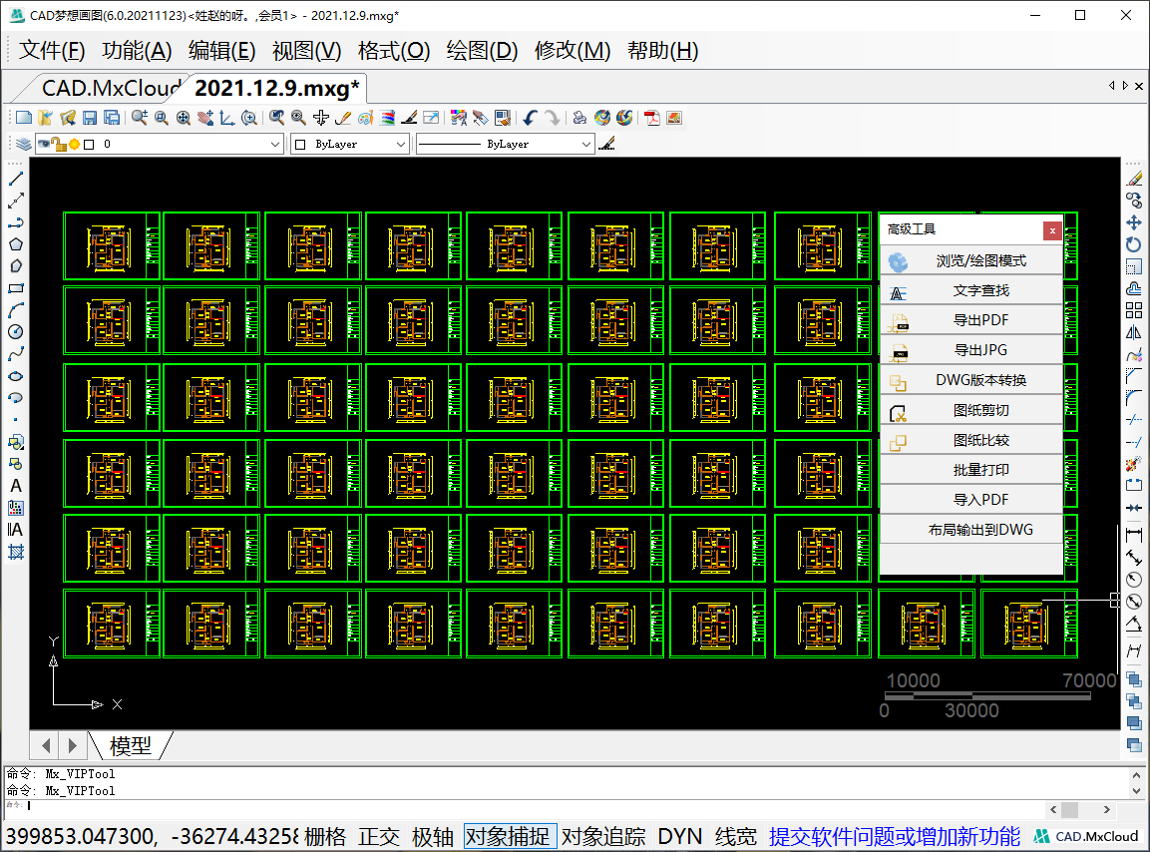Select the Linear dimension tool
This screenshot has width=1150, height=852.
pos(1134,535)
